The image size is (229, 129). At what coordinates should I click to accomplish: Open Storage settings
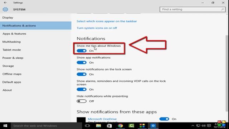pos(36,66)
